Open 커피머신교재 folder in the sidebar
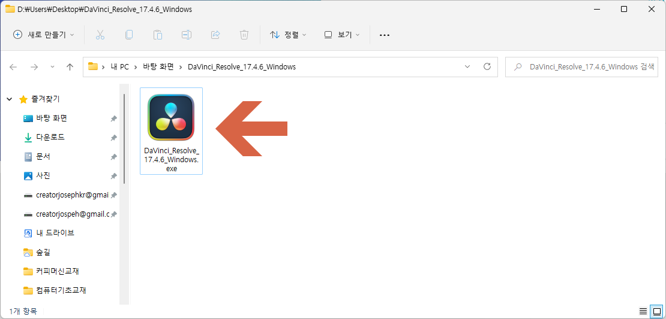666x319 pixels. [x=58, y=271]
